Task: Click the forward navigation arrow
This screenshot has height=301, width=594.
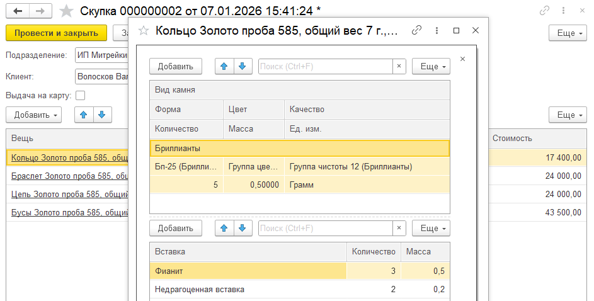Action: (x=40, y=11)
